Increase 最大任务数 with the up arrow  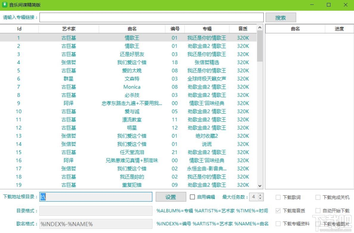pyautogui.click(x=260, y=195)
